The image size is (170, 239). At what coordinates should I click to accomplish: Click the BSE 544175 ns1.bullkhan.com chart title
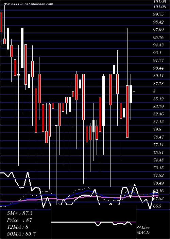[28, 4]
